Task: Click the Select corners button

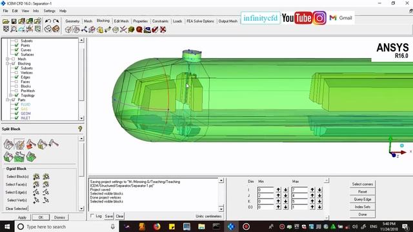Action: 363,184
